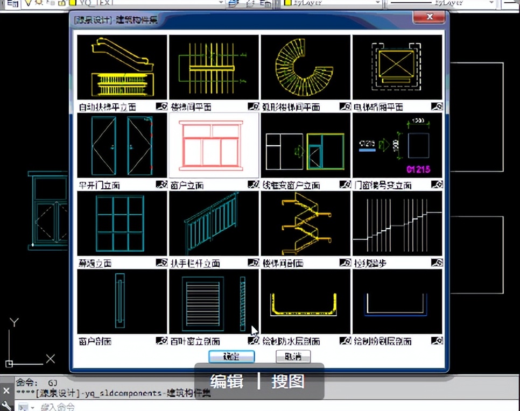This screenshot has height=411, width=520.
Task: Click the edit icon beside 百叶窗立剖面
Action: click(x=253, y=341)
